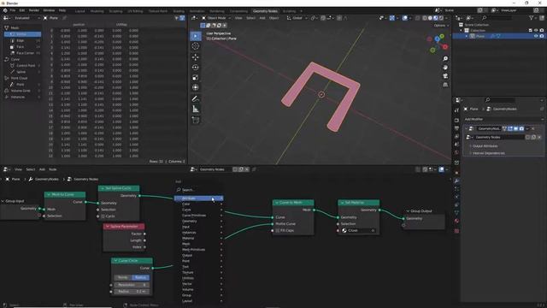This screenshot has height=308, width=547.
Task: Collapse the Spline Parameter node
Action: tap(108, 226)
